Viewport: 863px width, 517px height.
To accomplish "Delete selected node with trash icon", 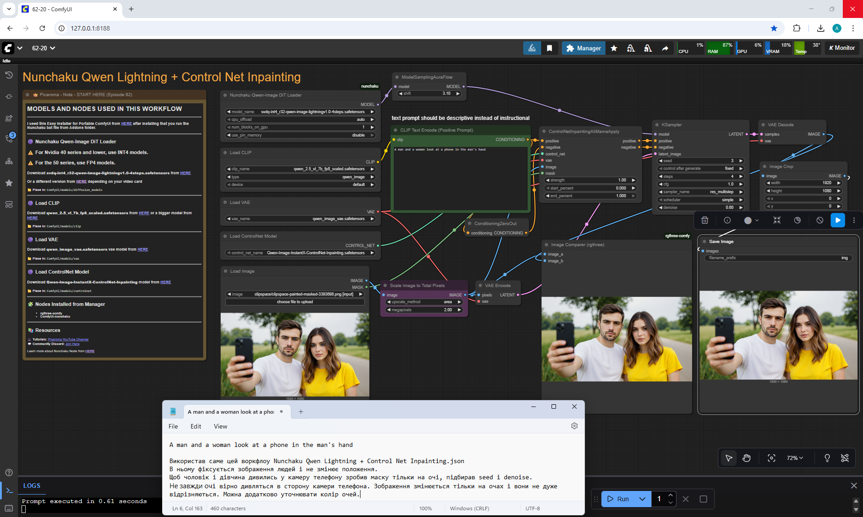I will [705, 220].
